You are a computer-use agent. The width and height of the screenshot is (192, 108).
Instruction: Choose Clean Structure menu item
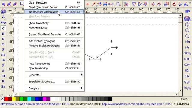pyautogui.click(x=54, y=3)
